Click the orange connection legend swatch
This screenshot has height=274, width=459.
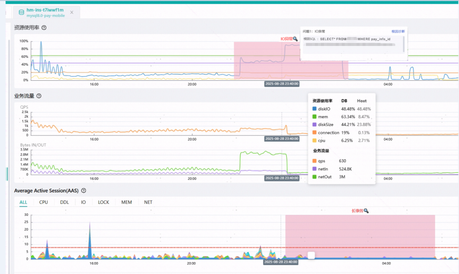314,132
